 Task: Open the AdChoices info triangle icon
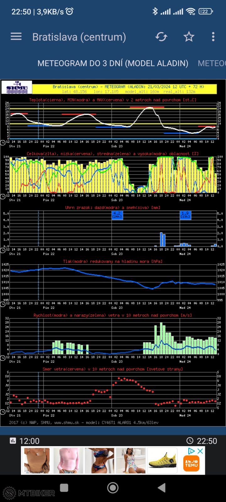tap(191, 451)
